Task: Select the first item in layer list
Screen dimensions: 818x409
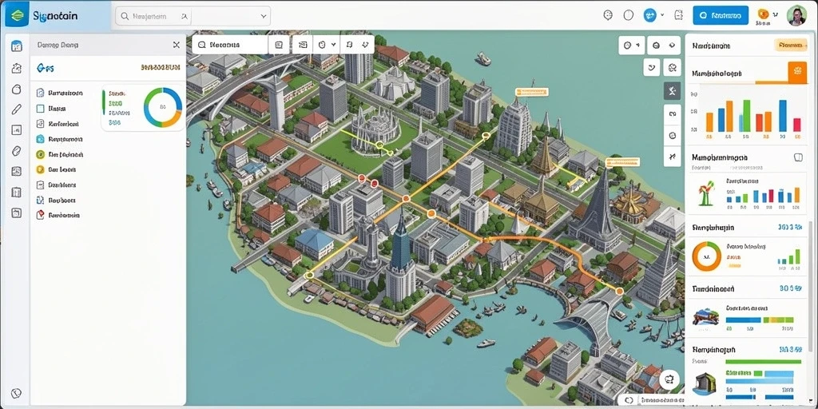Action: (x=59, y=93)
